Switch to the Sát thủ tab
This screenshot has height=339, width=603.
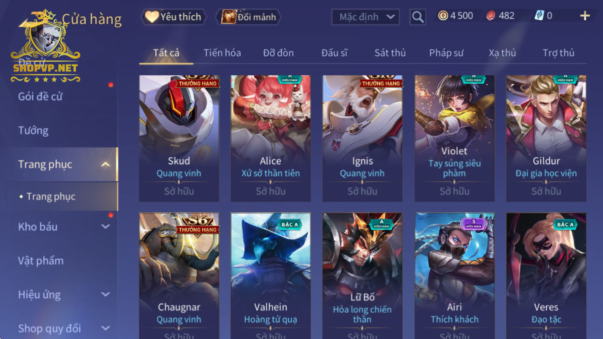point(390,53)
